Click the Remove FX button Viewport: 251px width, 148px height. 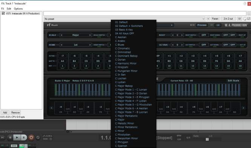click(x=15, y=113)
